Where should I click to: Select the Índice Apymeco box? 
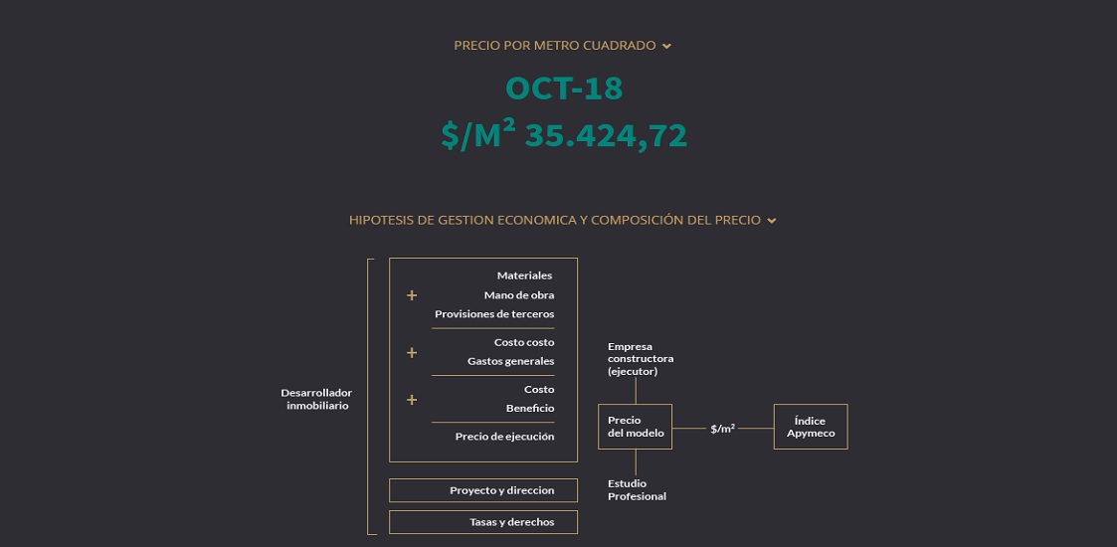pos(811,427)
